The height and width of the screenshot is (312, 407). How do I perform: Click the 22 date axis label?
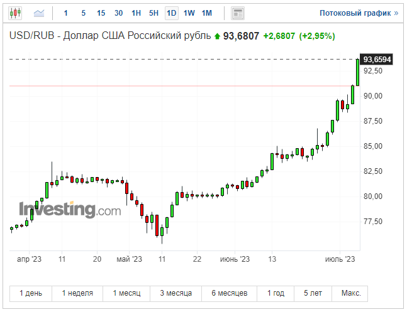pyautogui.click(x=197, y=259)
